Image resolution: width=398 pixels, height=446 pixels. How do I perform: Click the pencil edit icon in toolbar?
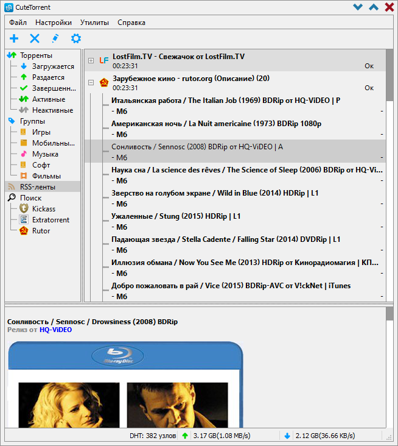pyautogui.click(x=55, y=38)
